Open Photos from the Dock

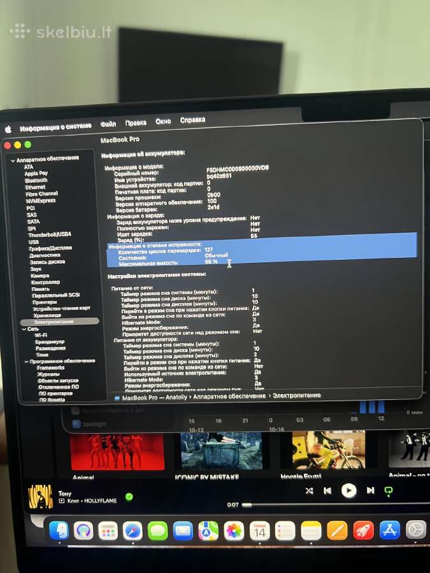click(x=234, y=530)
